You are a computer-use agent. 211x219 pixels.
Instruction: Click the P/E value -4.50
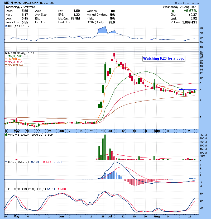pyautogui.click(x=76, y=11)
